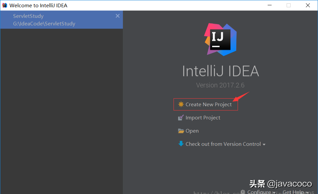
Task: Remove ServletStudy from recent projects list
Action: point(118,16)
